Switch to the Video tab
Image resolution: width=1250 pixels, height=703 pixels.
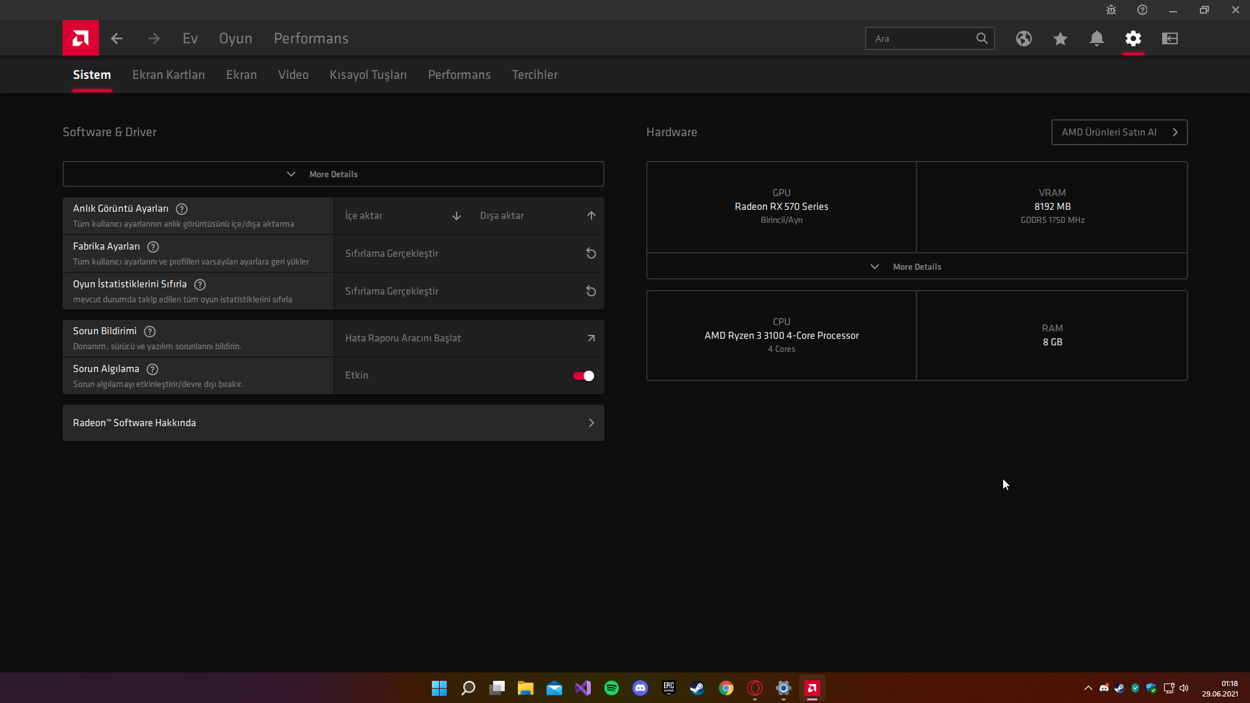pos(293,75)
